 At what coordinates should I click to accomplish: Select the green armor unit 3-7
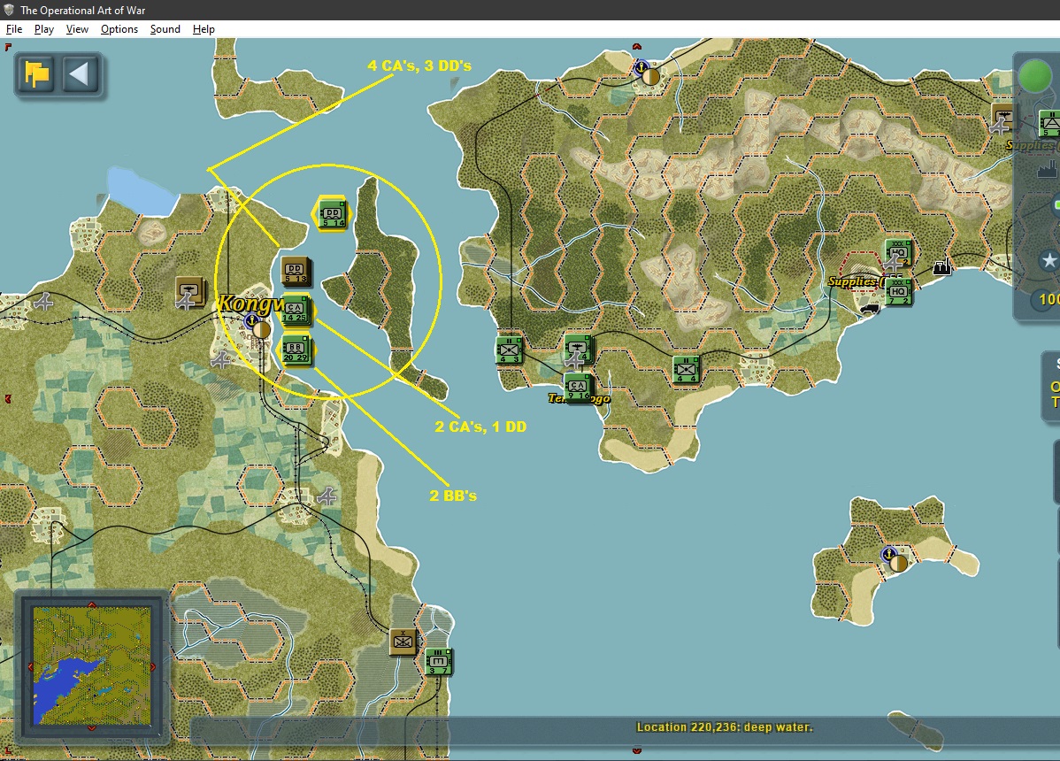coord(438,661)
